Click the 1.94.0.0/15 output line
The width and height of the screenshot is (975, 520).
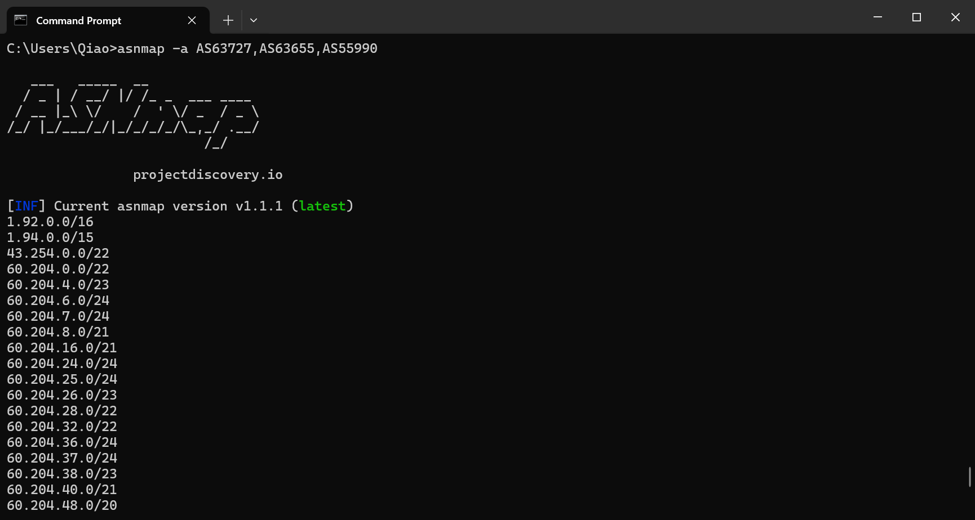(50, 237)
